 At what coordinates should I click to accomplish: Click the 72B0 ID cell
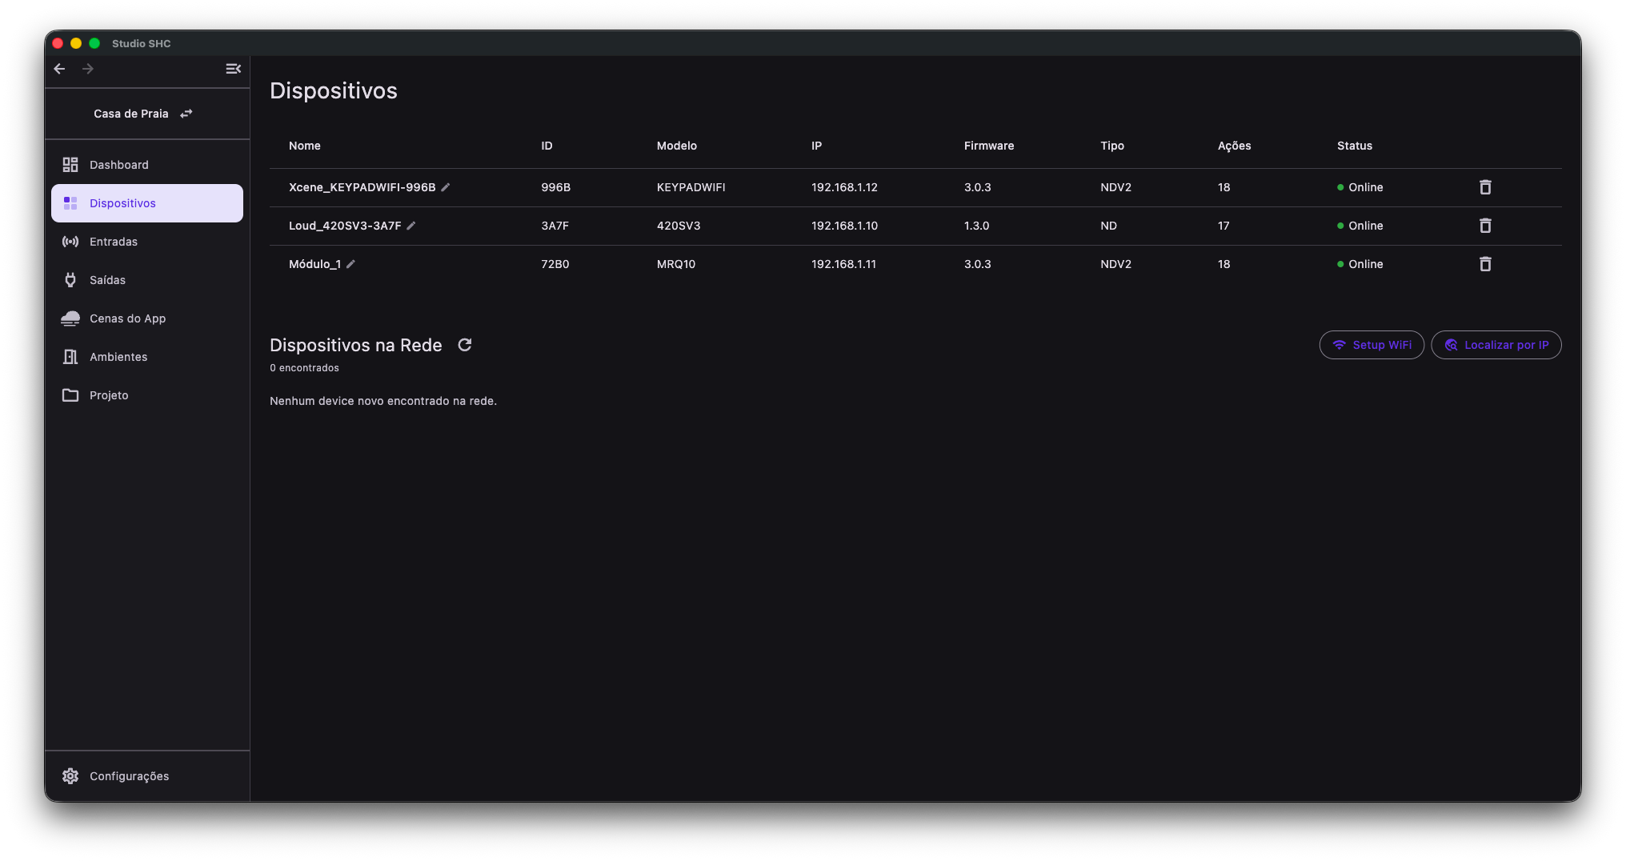point(555,264)
